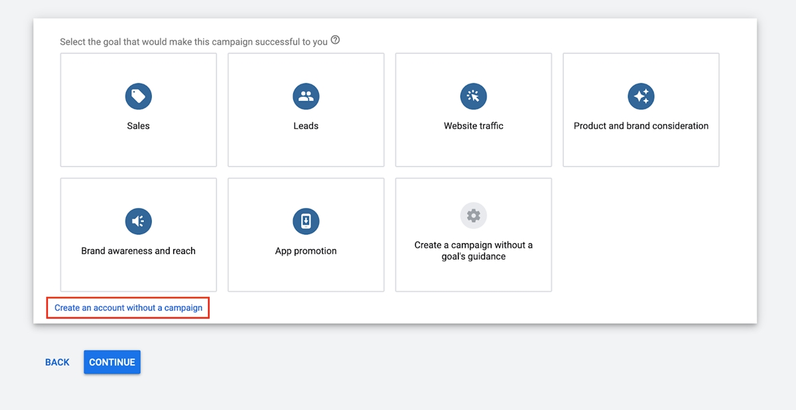Go BACK to the previous step

[57, 362]
